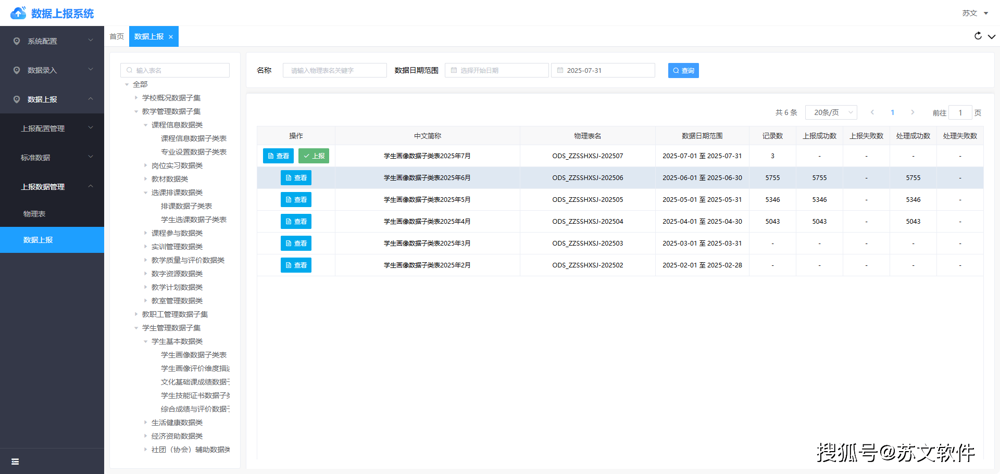
Task: Go to previous page arrow
Action: (x=872, y=112)
